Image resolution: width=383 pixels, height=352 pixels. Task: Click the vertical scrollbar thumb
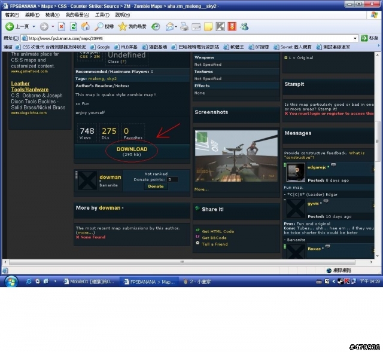pyautogui.click(x=378, y=142)
